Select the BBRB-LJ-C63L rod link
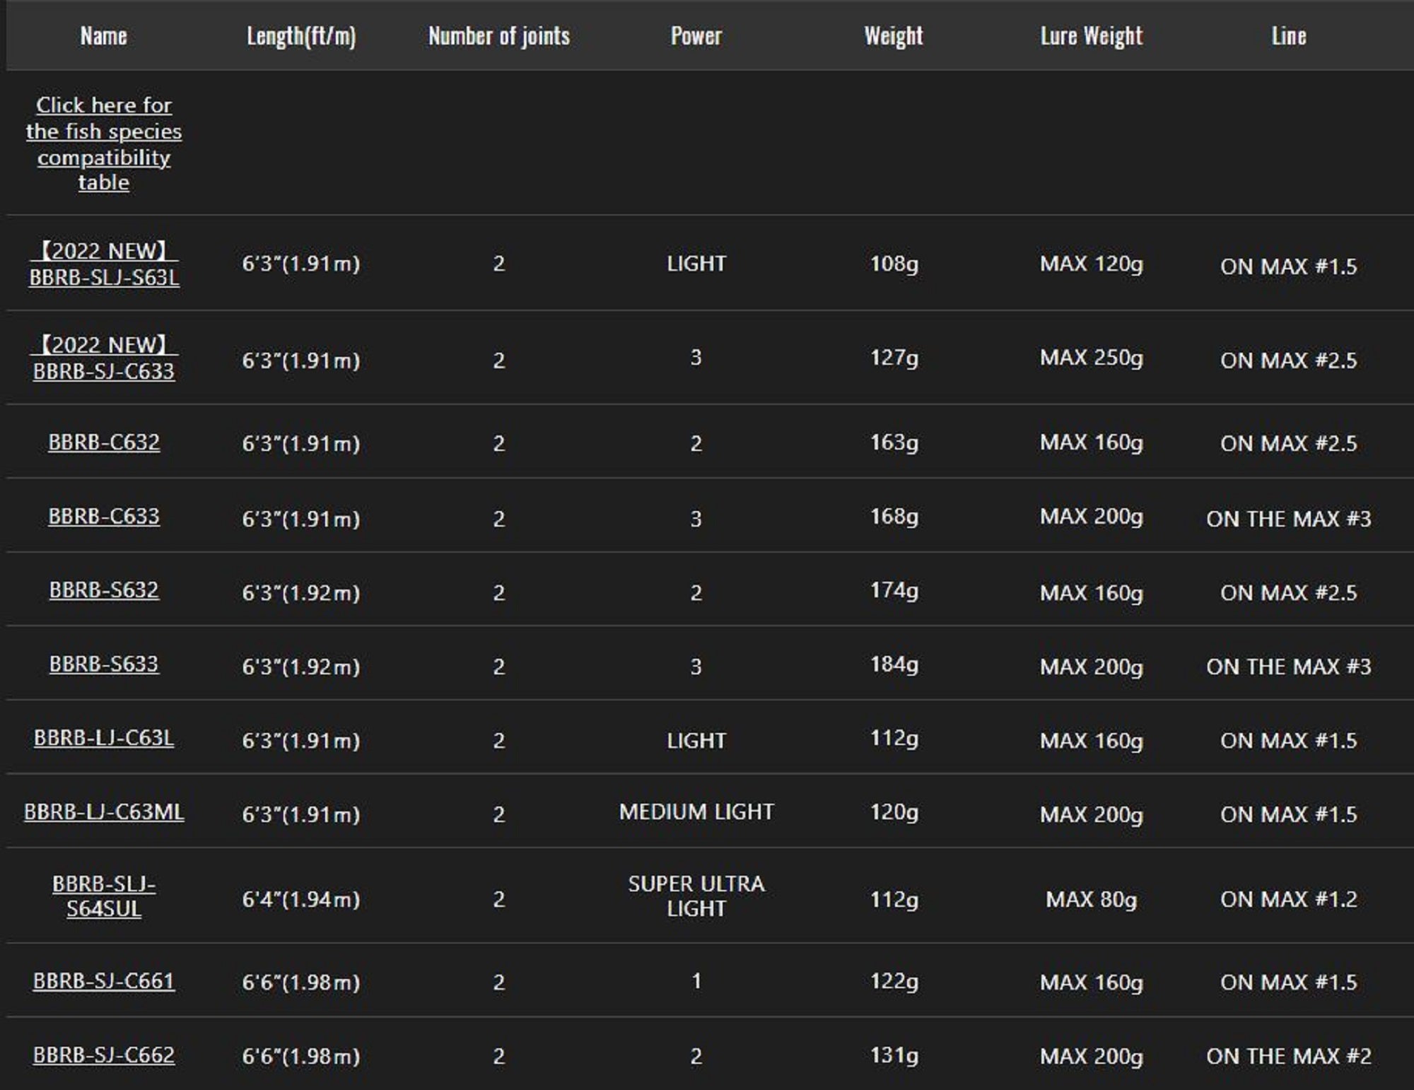Viewport: 1414px width, 1090px height. click(x=104, y=738)
